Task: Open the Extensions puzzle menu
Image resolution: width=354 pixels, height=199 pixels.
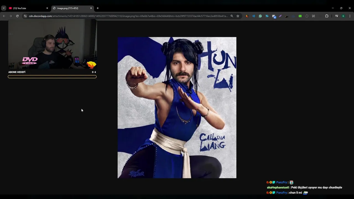Action: [327, 16]
